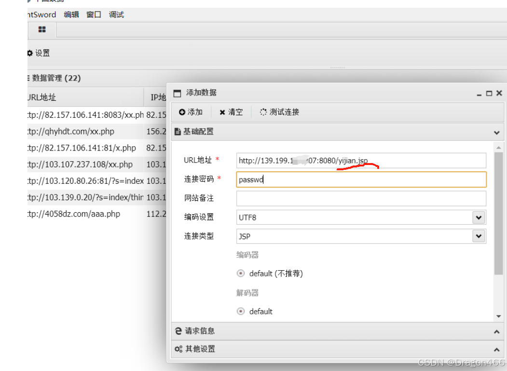The image size is (507, 371).
Task: Click the URL地址 column header
Action: (86, 97)
